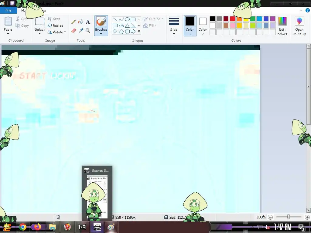
Task: Pick the Oval shape
Action: [x=127, y=19]
